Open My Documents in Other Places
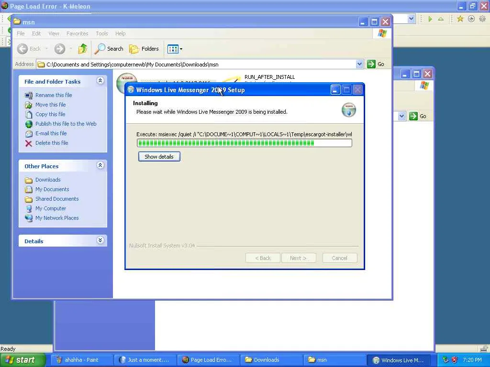490x367 pixels. click(52, 189)
